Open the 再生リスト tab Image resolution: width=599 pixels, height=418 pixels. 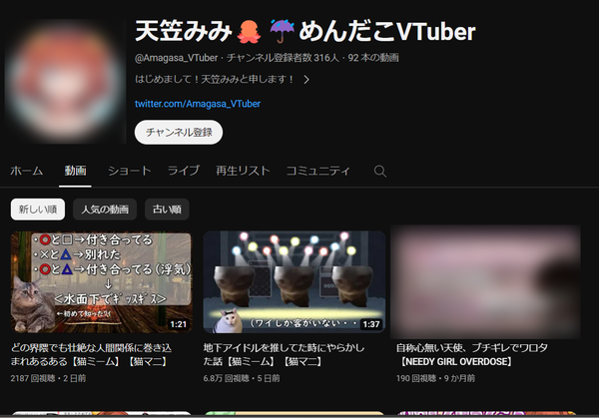tap(243, 171)
